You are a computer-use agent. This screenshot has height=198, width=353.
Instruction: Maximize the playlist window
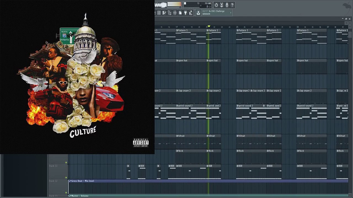point(346,19)
